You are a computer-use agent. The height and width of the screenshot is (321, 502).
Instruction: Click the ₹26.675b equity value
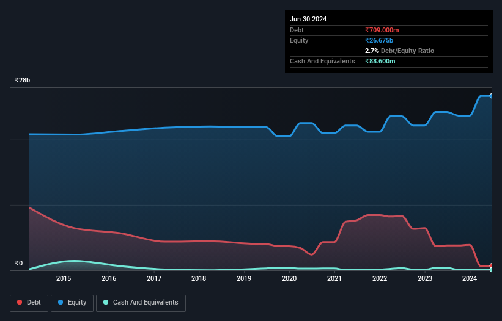(379, 40)
